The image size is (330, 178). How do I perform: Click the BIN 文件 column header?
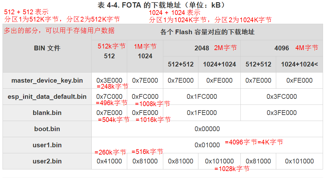coord(47,48)
